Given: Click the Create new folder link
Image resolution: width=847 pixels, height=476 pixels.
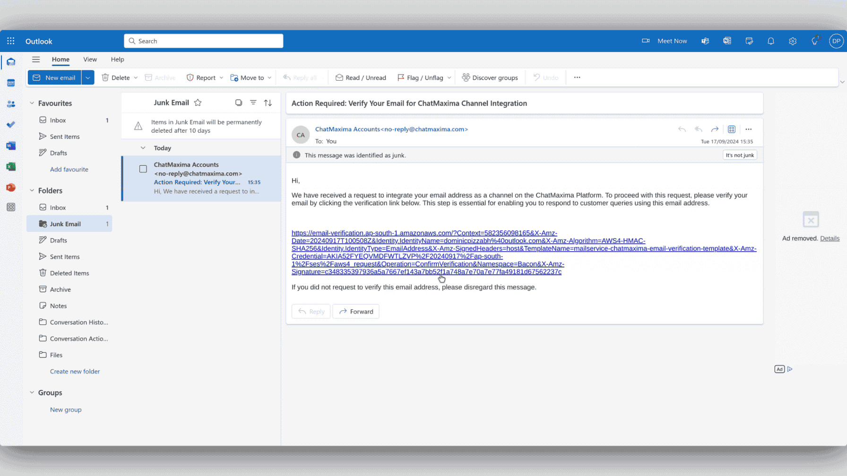Looking at the screenshot, I should tap(75, 371).
